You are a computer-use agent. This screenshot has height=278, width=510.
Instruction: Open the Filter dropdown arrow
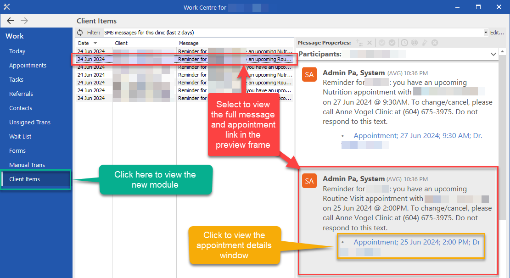coord(486,33)
